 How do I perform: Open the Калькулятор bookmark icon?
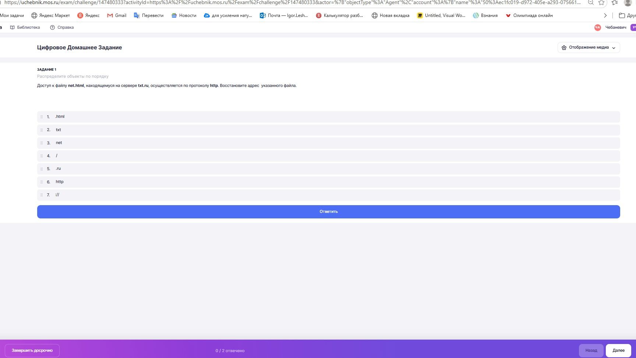pos(319,15)
